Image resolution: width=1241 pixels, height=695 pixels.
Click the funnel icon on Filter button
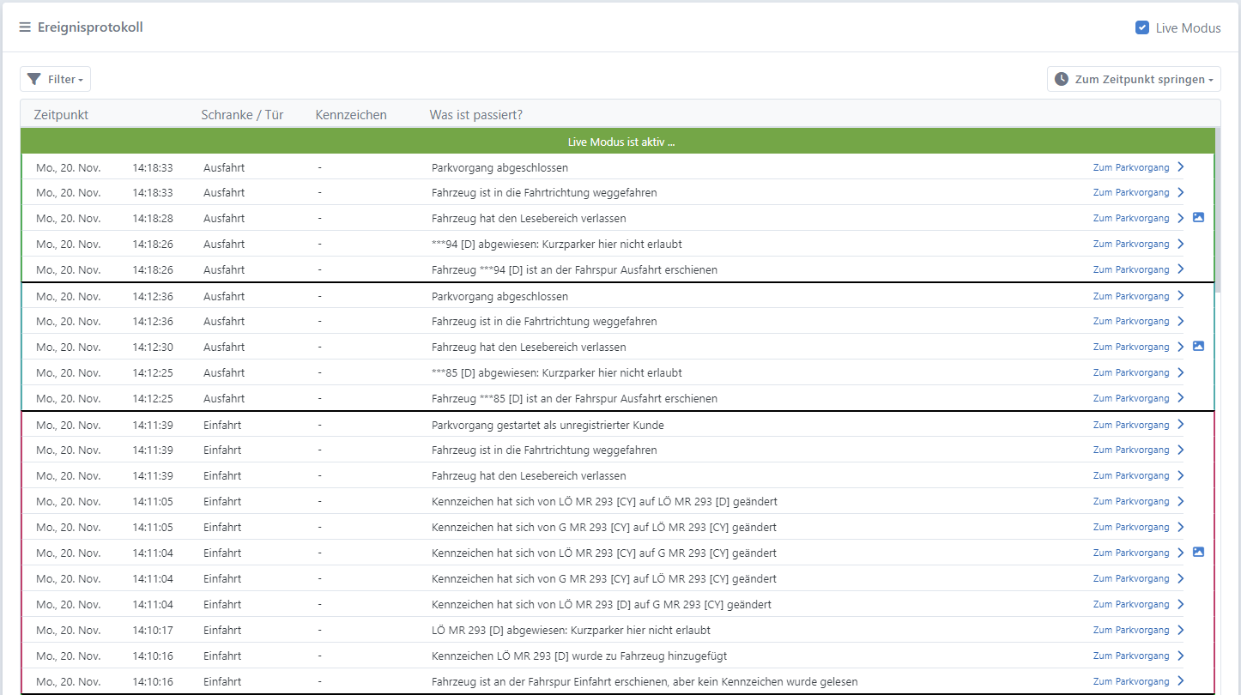click(x=34, y=79)
